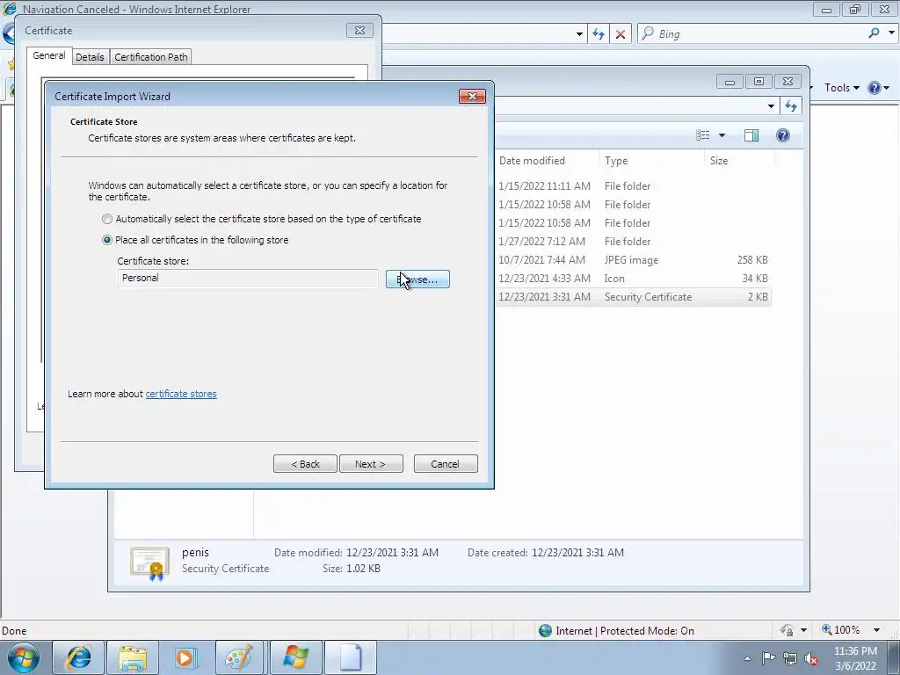Click the red stop icon in IE
This screenshot has width=900, height=675.
click(x=621, y=34)
